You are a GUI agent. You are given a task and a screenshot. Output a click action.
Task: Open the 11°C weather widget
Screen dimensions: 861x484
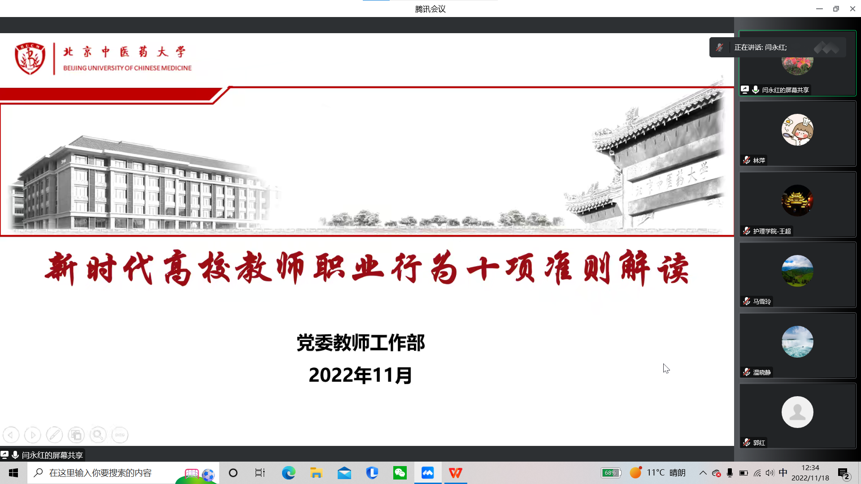point(658,473)
